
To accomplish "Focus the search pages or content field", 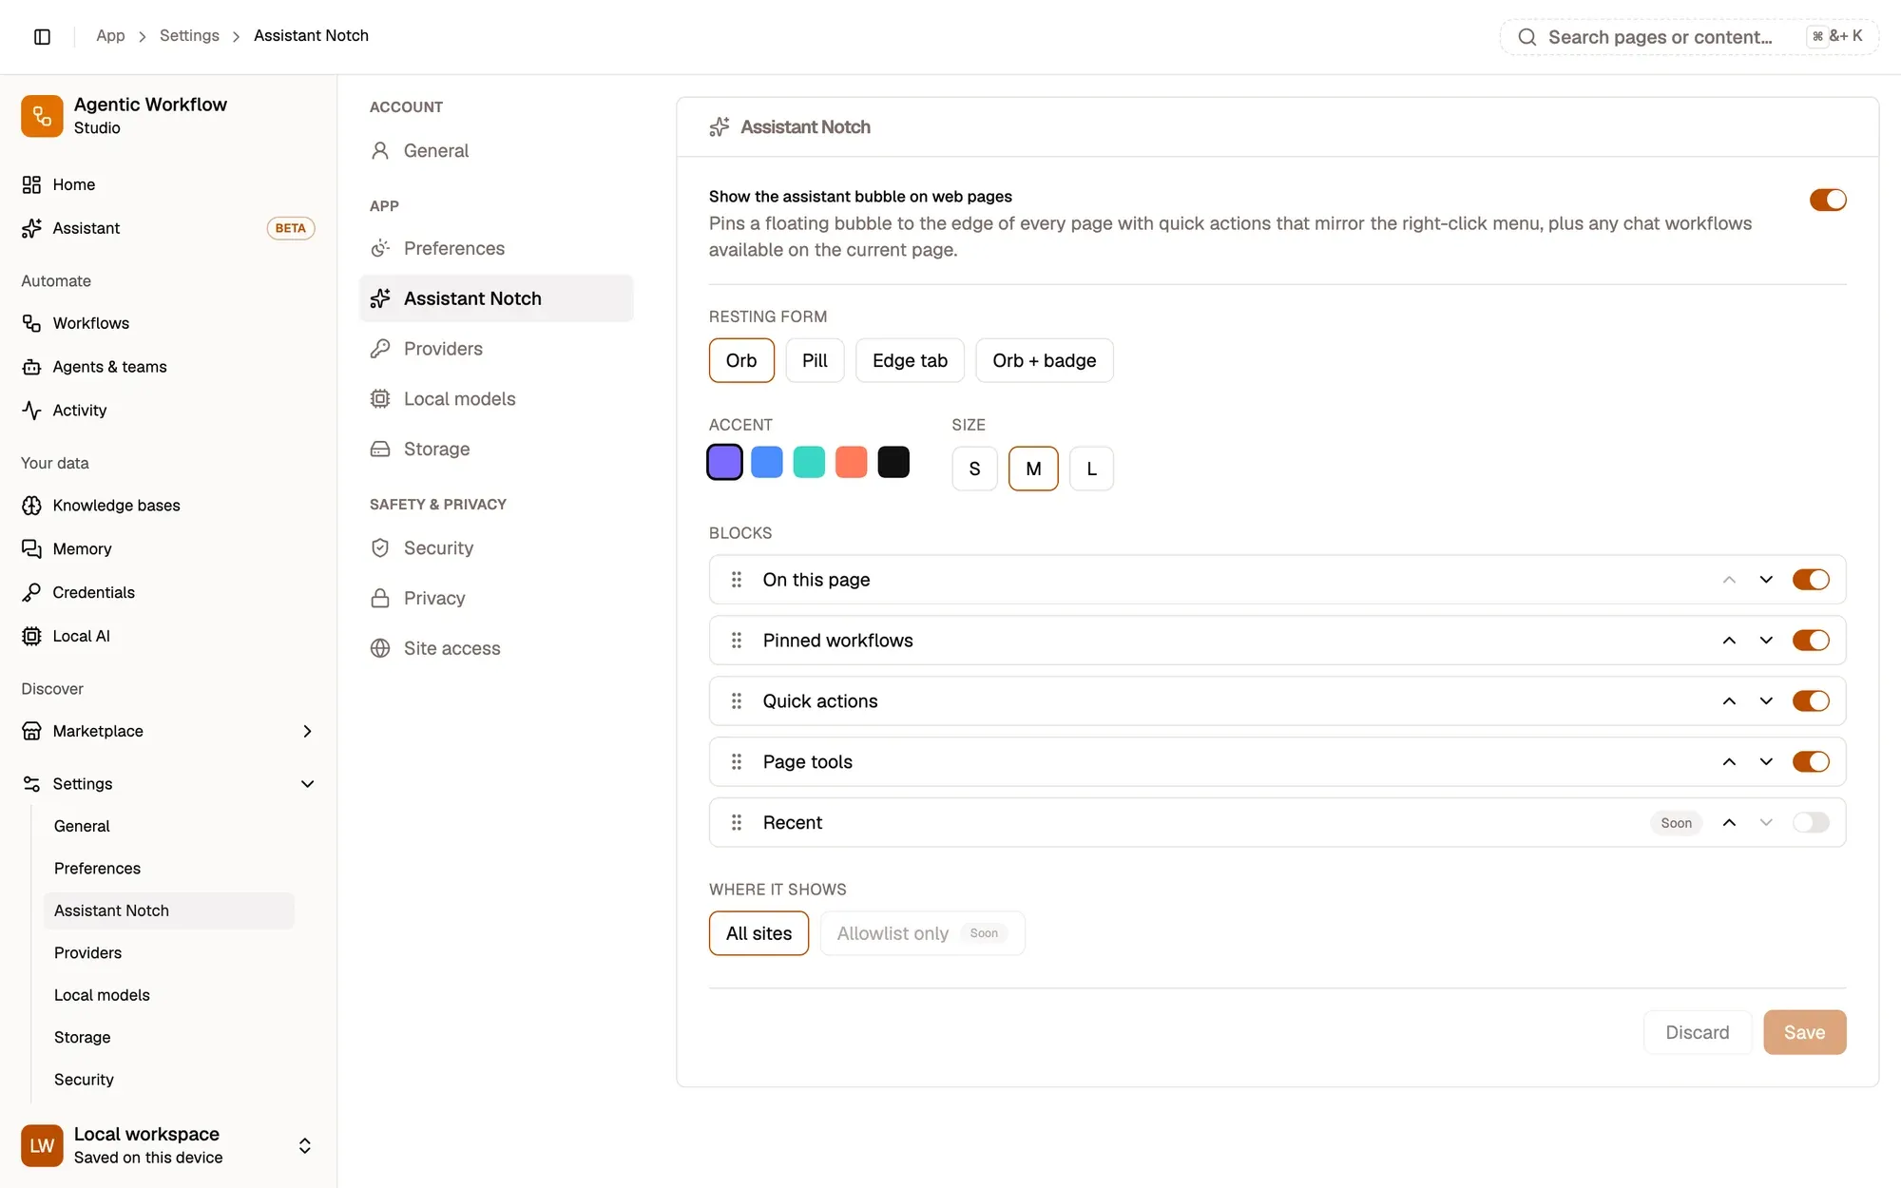I will pos(1689,37).
